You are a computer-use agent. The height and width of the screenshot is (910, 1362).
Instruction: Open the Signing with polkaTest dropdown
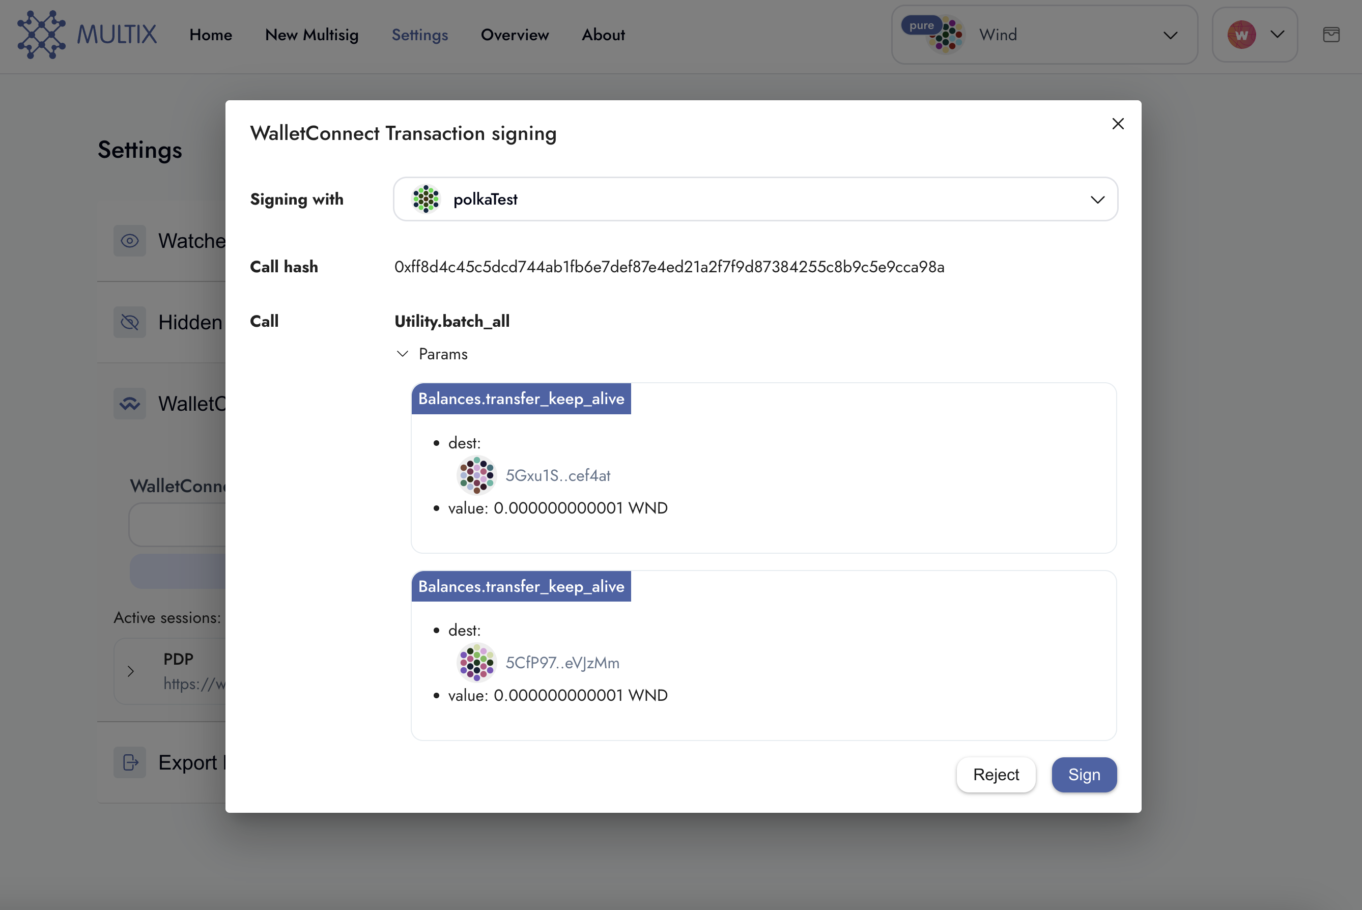(x=756, y=199)
